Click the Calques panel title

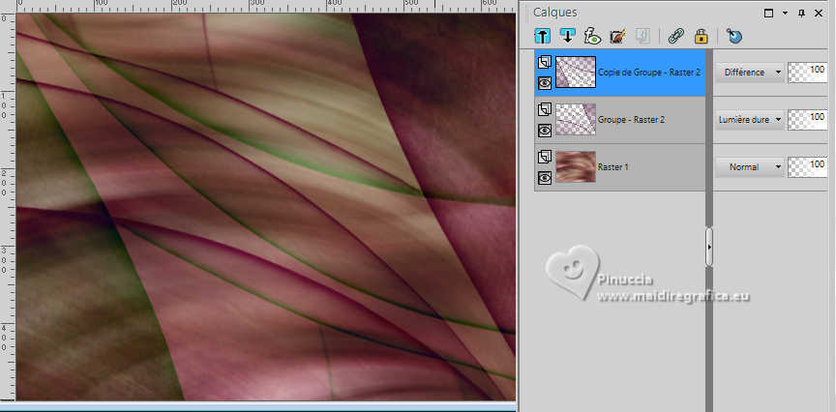[555, 13]
